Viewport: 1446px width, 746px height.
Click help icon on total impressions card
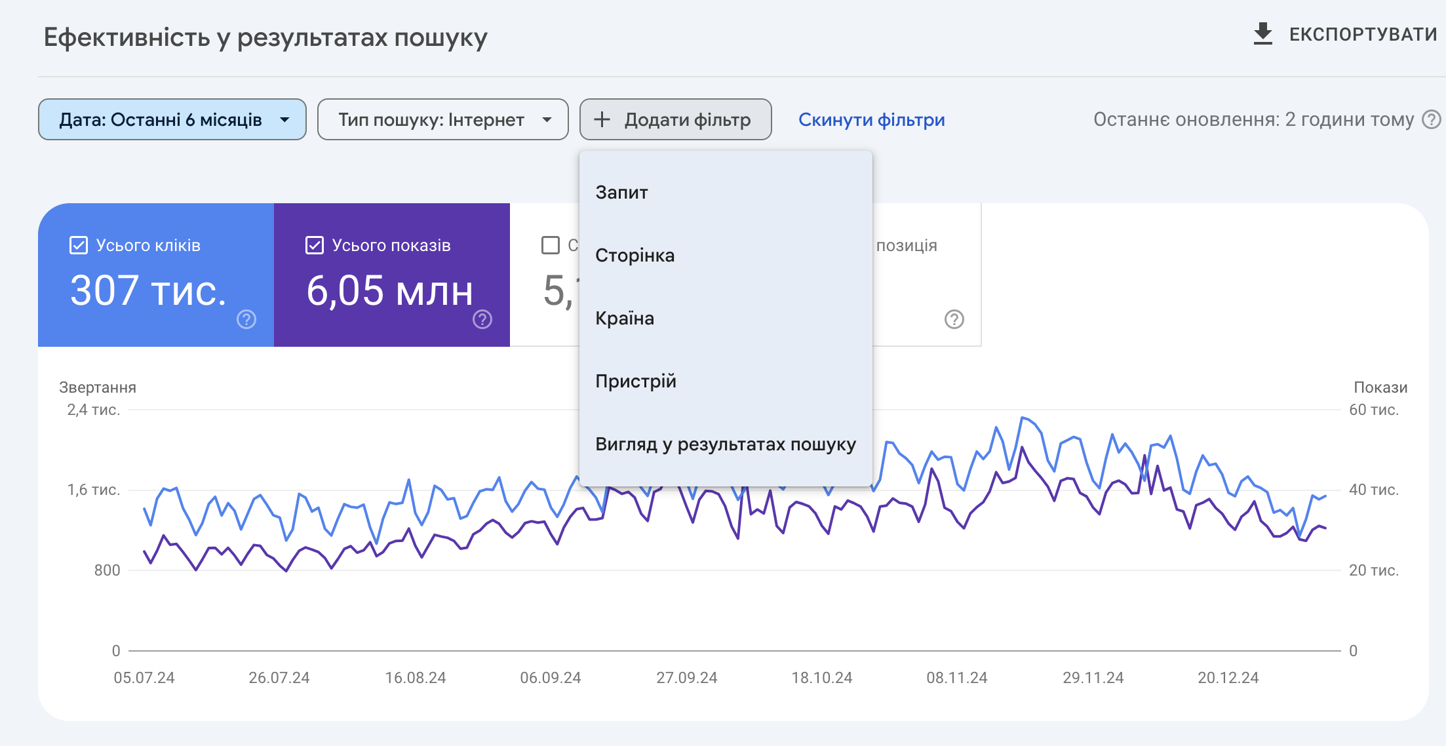pyautogui.click(x=482, y=319)
